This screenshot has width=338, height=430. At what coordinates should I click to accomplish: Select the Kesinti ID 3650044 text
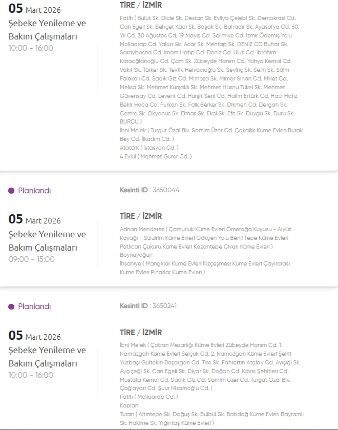pyautogui.click(x=149, y=190)
